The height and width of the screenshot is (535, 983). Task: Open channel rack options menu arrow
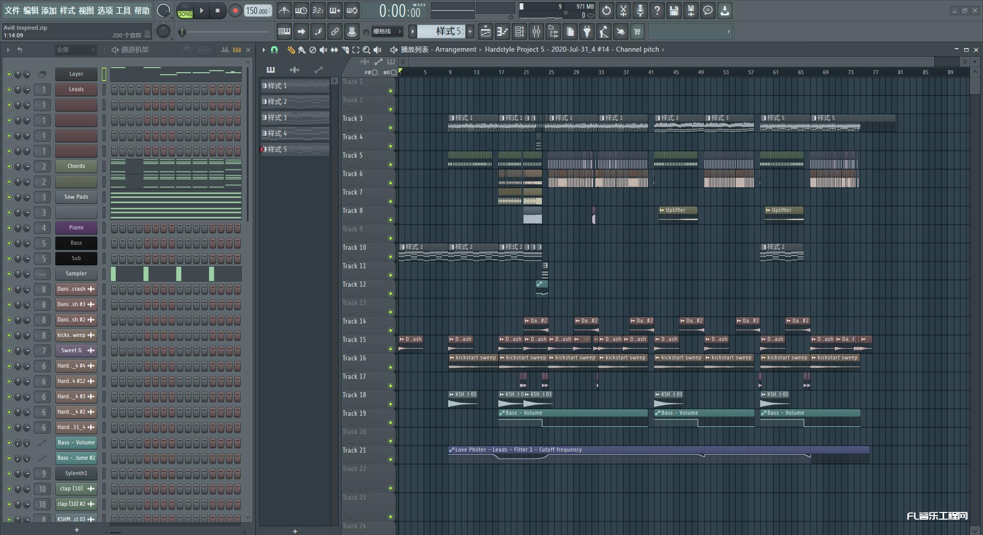pos(8,50)
